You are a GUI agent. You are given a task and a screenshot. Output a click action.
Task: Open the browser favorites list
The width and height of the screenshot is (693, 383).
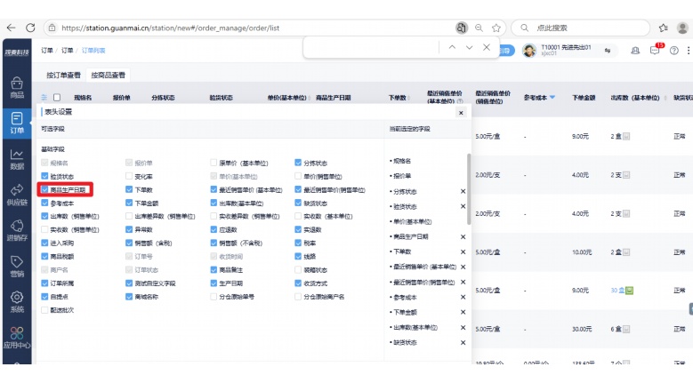664,28
